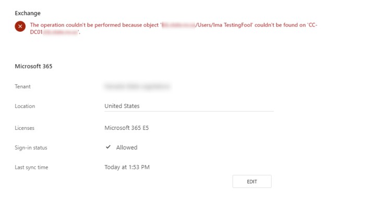Click the Location label
Image resolution: width=386 pixels, height=199 pixels.
pos(25,106)
